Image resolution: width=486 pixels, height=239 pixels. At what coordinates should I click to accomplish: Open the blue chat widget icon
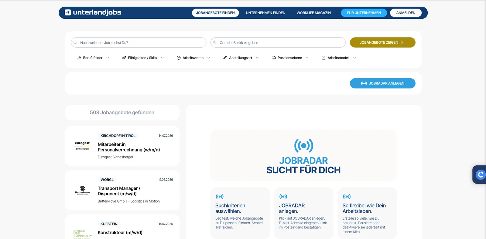click(480, 175)
